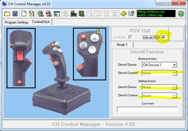Open a map file via folder icon
Viewport: 188px width, 131px height.
[x=7, y=14]
